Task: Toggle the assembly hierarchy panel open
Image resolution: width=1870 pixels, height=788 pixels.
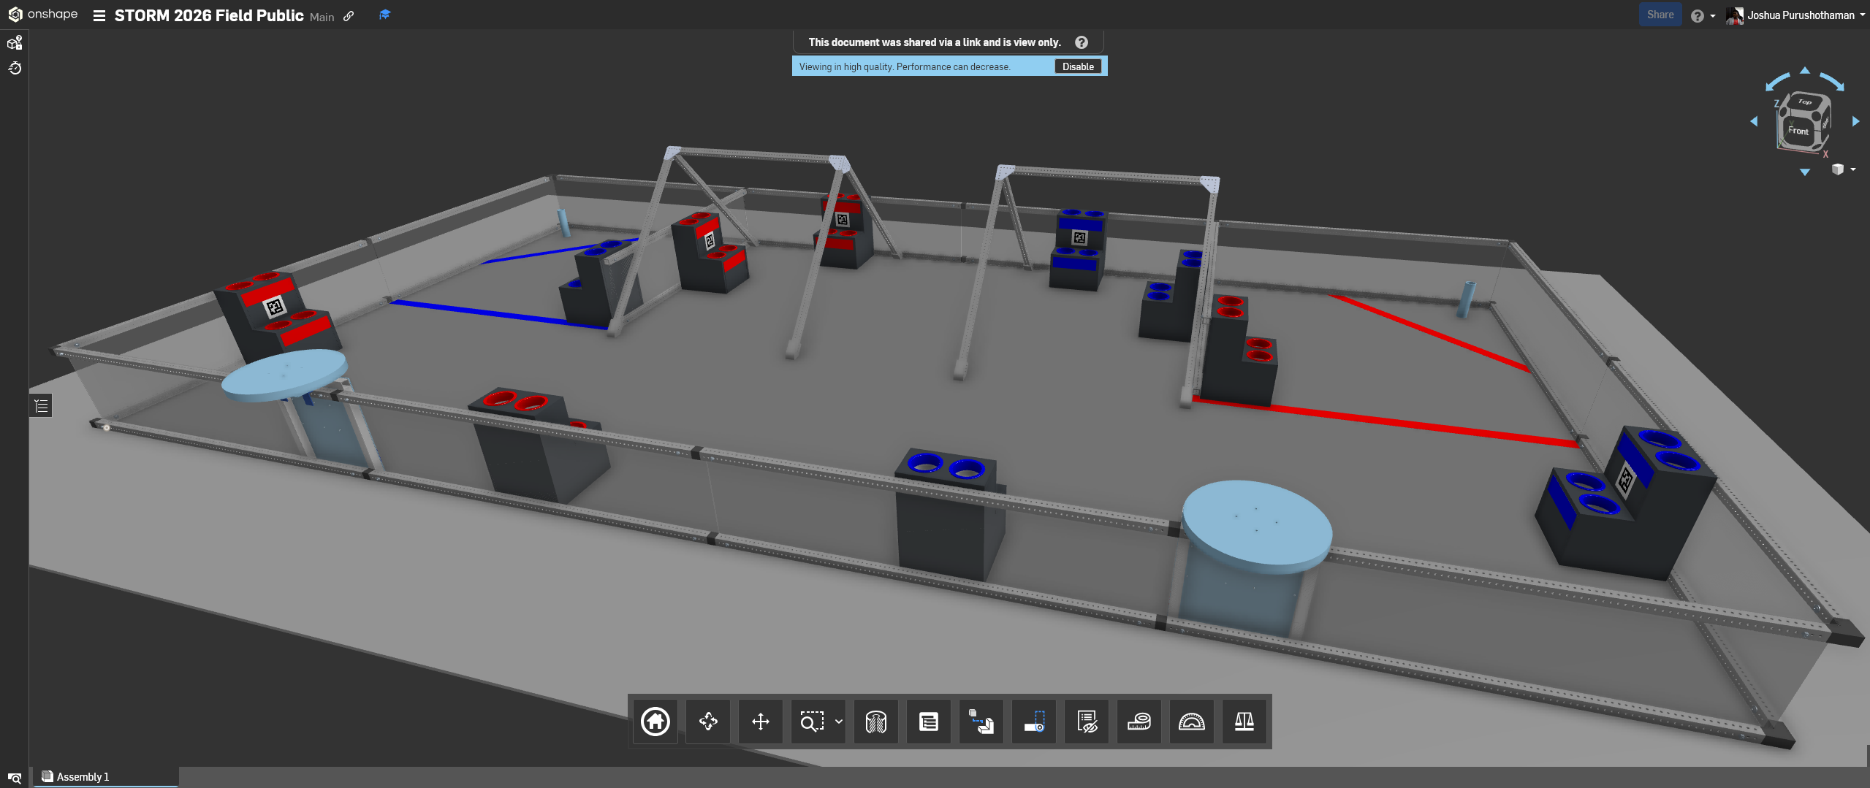Action: (41, 405)
